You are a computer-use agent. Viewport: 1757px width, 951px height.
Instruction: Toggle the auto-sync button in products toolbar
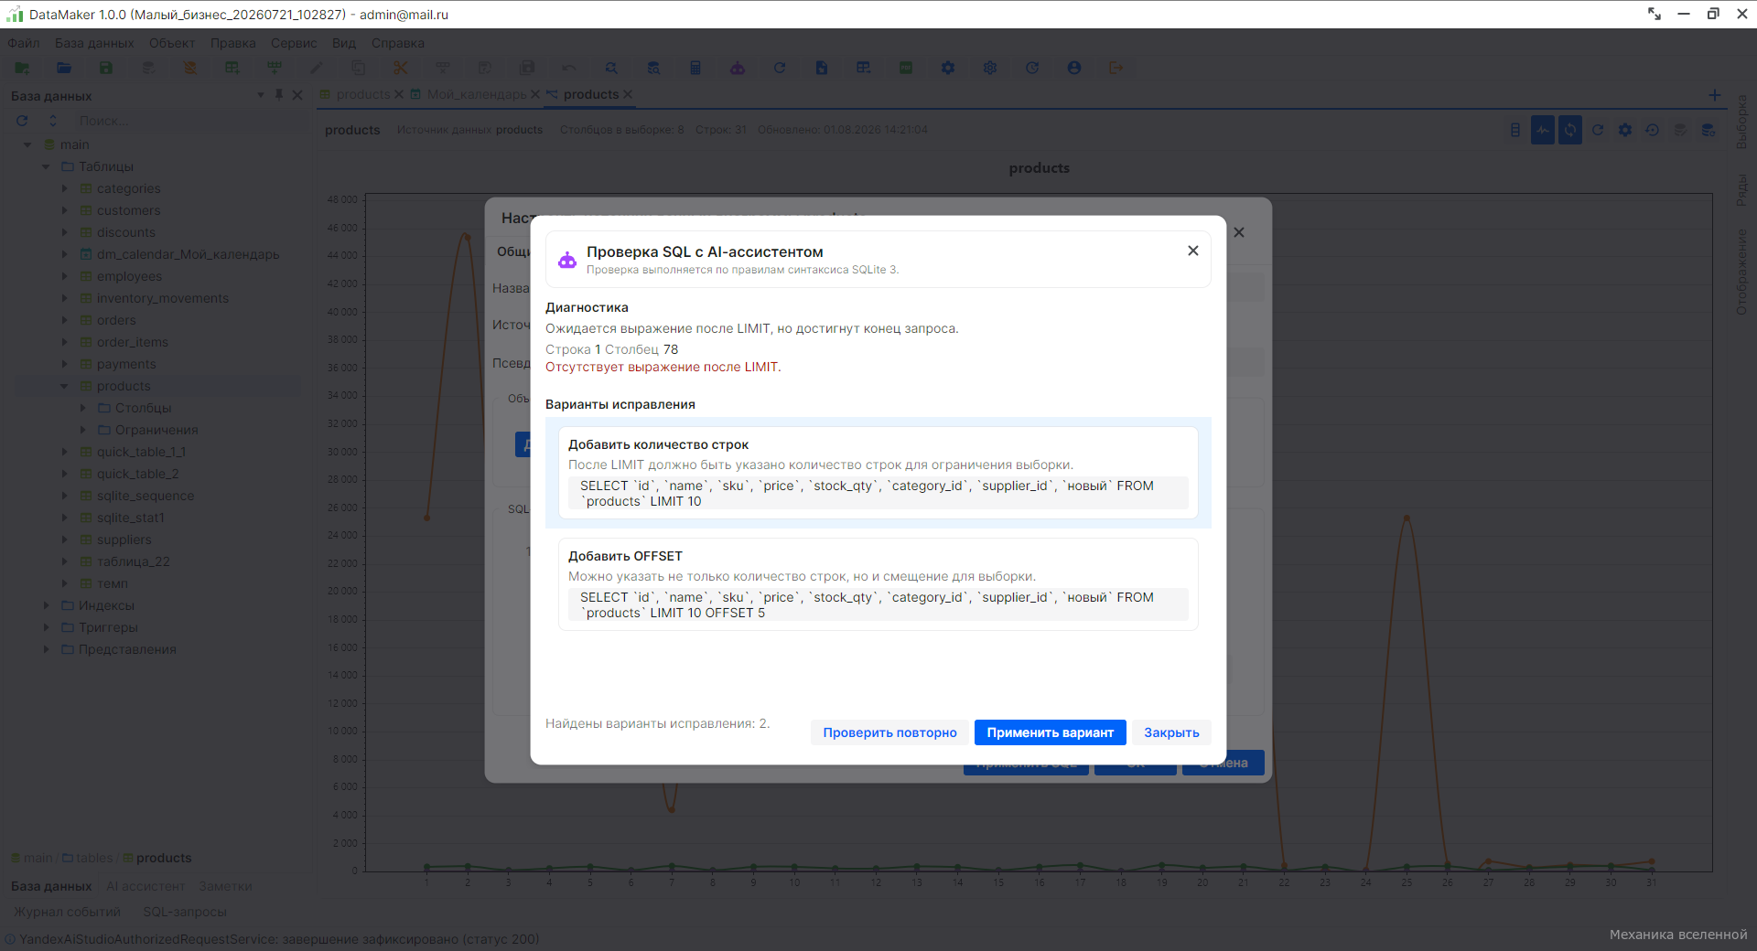[1570, 130]
